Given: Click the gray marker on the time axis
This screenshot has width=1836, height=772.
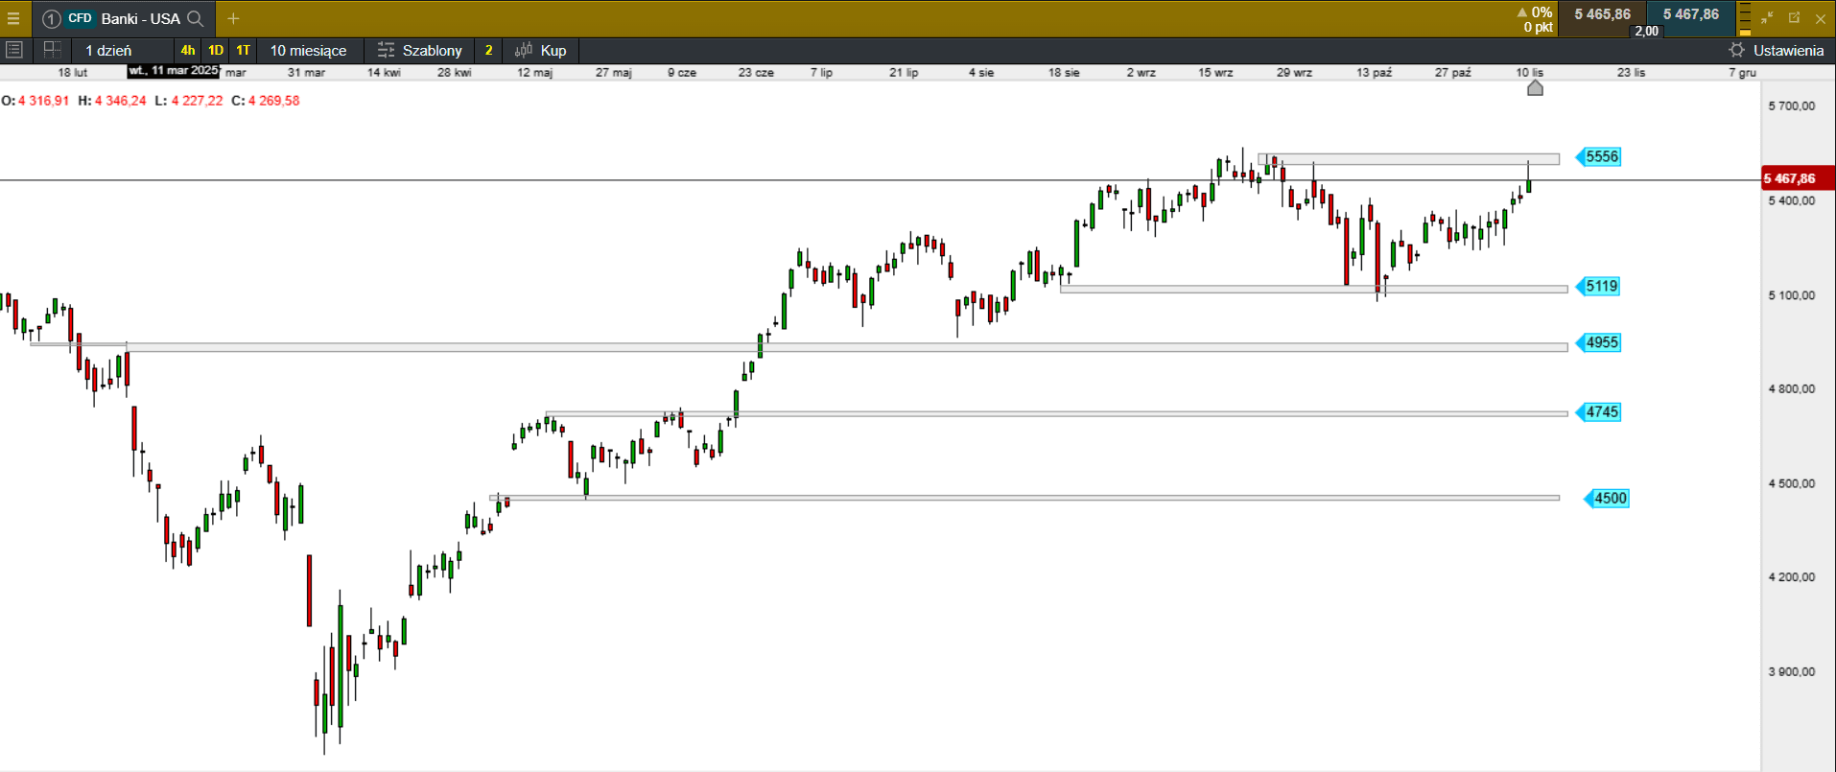Looking at the screenshot, I should pos(1535,88).
